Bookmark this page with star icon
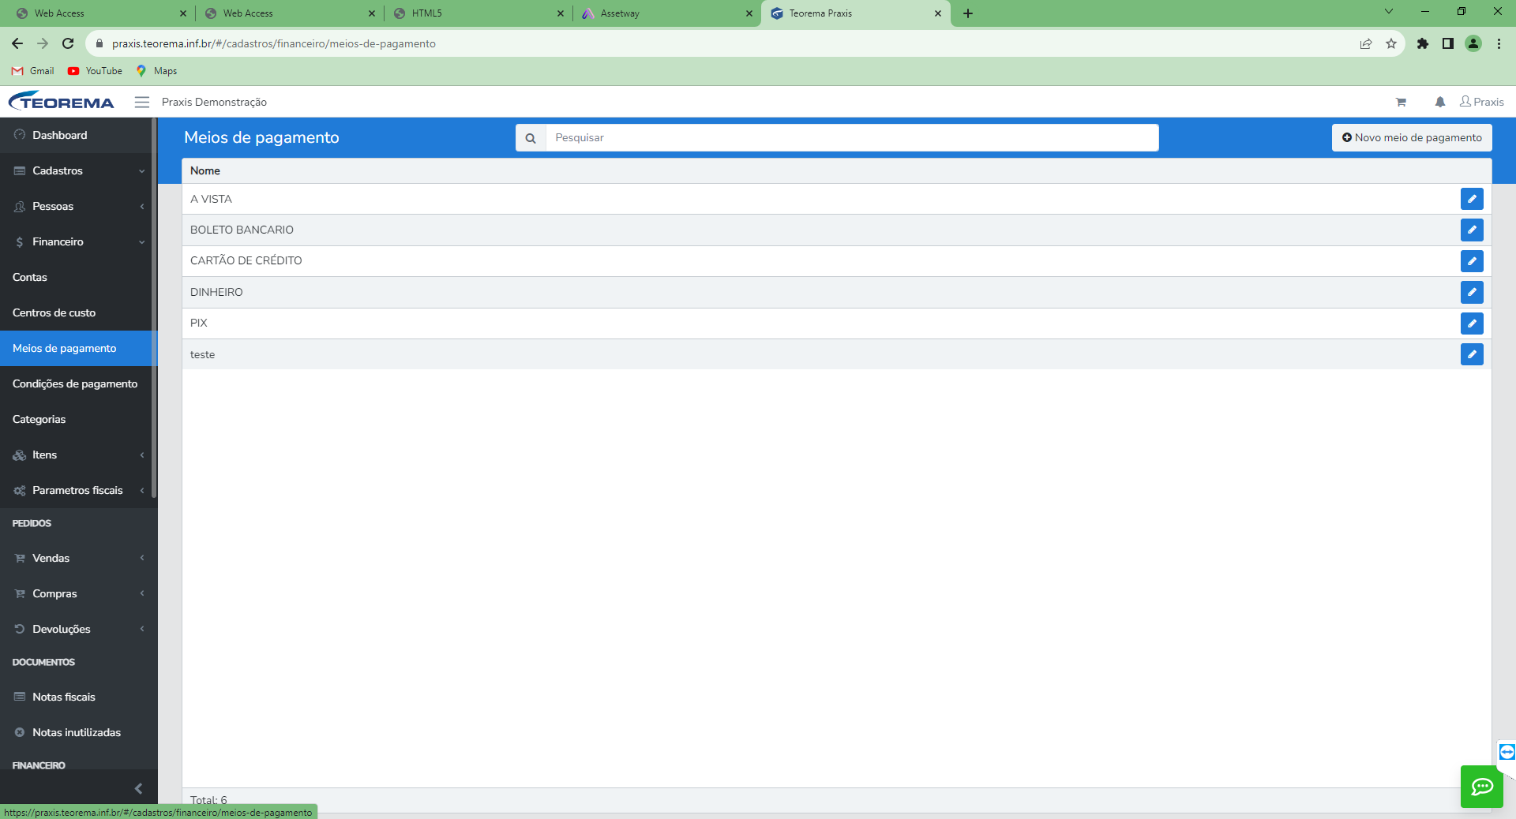The height and width of the screenshot is (819, 1516). (x=1391, y=43)
